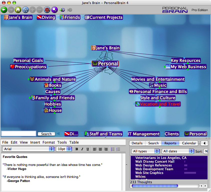Click the green plus arrow toolbar icon
Image resolution: width=211 pixels, height=192 pixels.
(x=62, y=10)
